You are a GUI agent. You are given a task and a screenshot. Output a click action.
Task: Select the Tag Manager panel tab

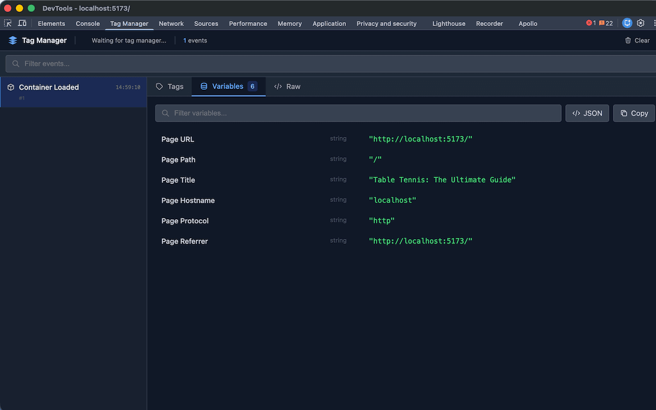129,24
